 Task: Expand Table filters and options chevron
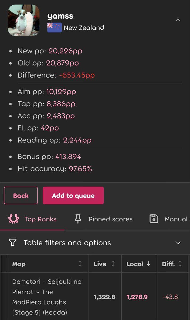point(178,243)
